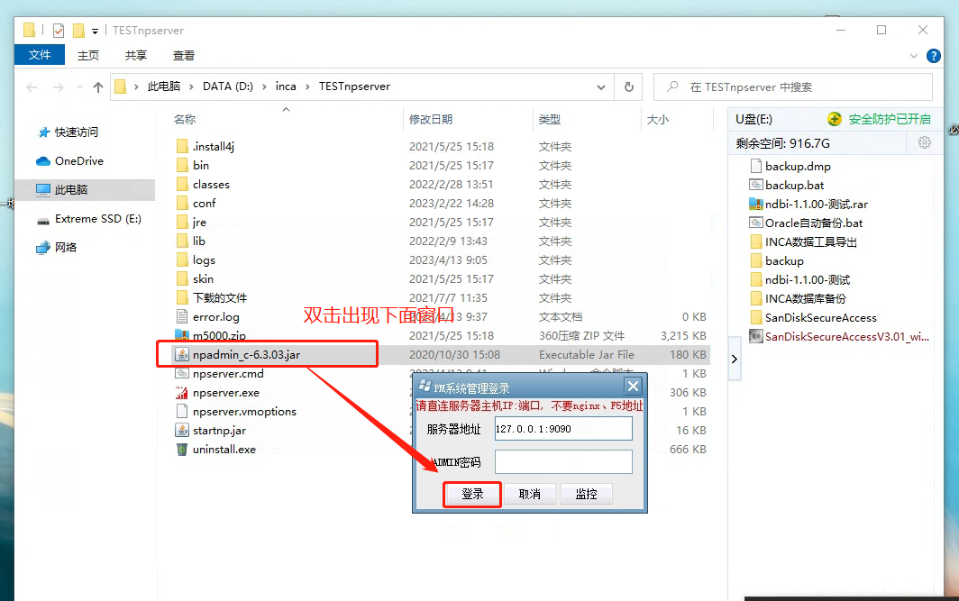
Task: Click the INCA数据库备份 folder in U盘 panel
Action: pyautogui.click(x=799, y=299)
